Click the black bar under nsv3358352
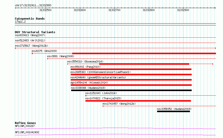Viewport: 223px width, 138px height. click(x=173, y=111)
